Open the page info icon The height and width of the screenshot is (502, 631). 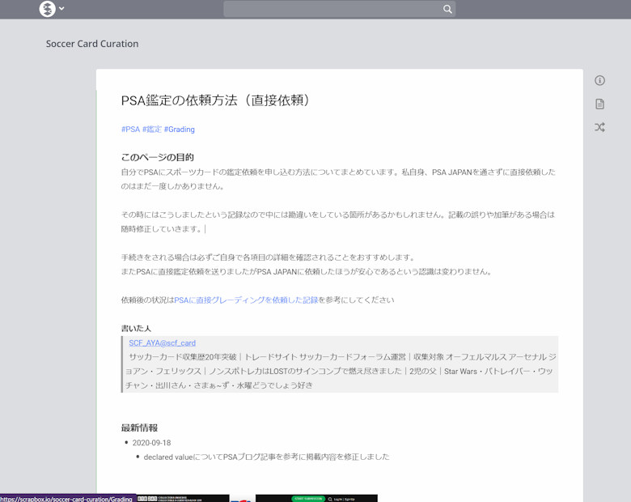(599, 80)
